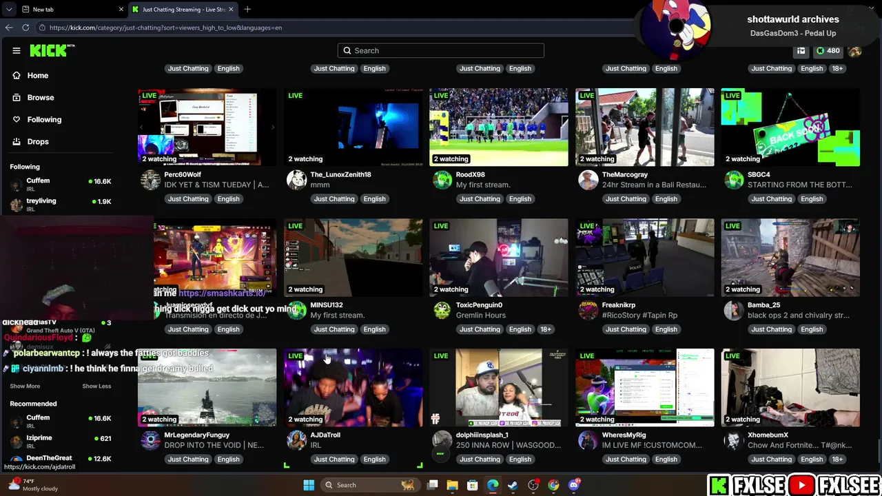The image size is (882, 496).
Task: Reload the page with the refresh icon
Action: pos(25,28)
